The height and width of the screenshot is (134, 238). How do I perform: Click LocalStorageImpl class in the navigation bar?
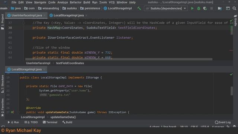point(118,8)
